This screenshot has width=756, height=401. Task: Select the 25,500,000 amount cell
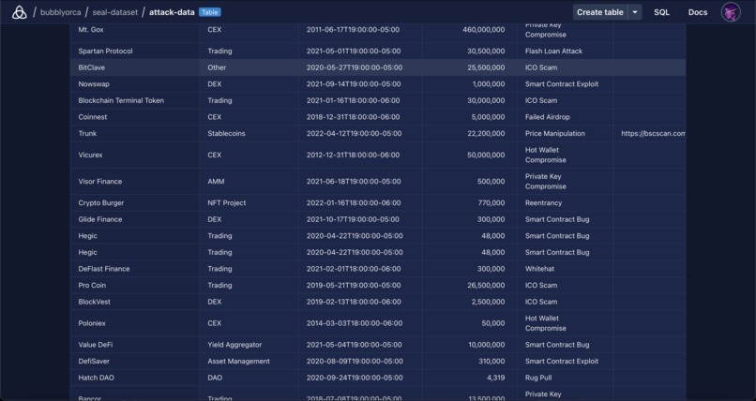(470, 67)
